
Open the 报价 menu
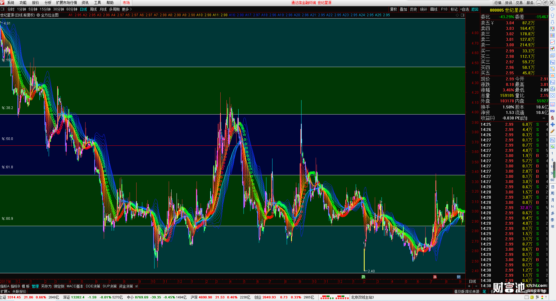point(36,3)
